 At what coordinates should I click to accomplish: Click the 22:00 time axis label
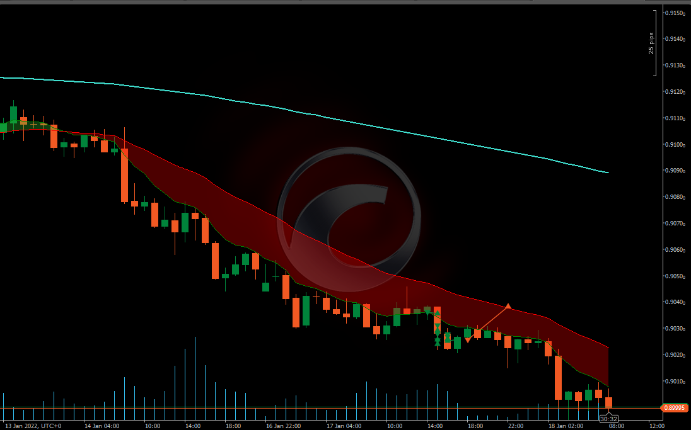(516, 426)
